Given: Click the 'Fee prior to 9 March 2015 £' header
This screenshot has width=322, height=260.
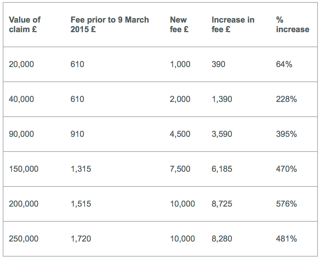Looking at the screenshot, I should click(x=110, y=24).
